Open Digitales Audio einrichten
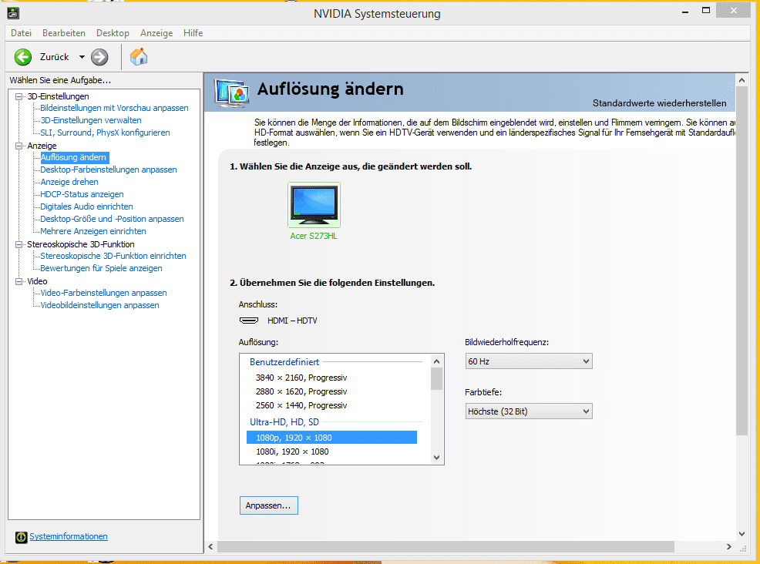The width and height of the screenshot is (760, 564). tap(86, 207)
